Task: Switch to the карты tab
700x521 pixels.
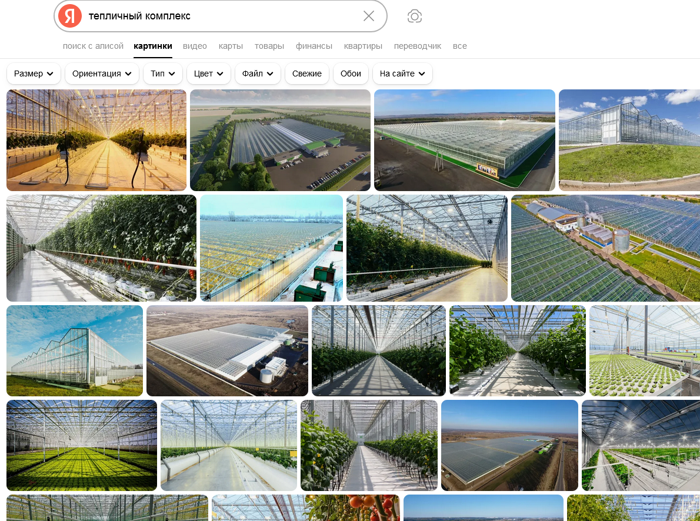Action: [231, 46]
